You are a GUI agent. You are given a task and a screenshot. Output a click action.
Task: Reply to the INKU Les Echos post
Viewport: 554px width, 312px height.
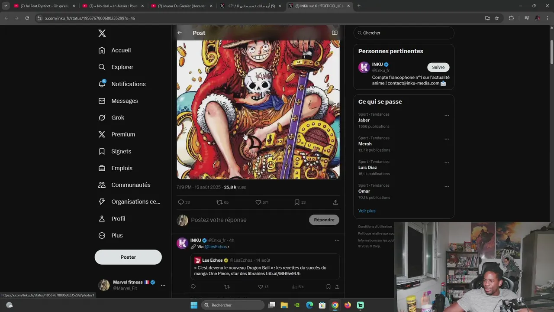(x=193, y=287)
